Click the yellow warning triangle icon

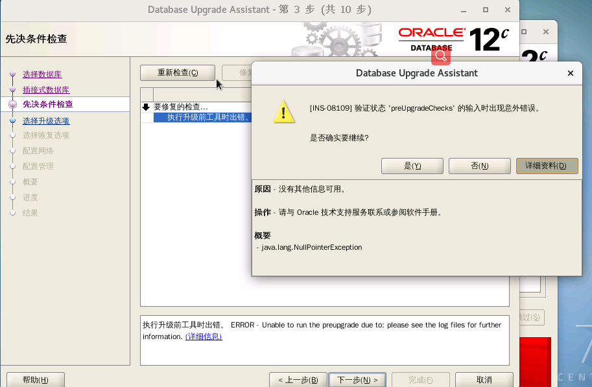tap(284, 111)
